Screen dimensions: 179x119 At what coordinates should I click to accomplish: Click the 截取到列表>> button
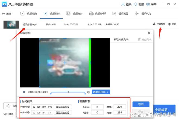(101, 92)
